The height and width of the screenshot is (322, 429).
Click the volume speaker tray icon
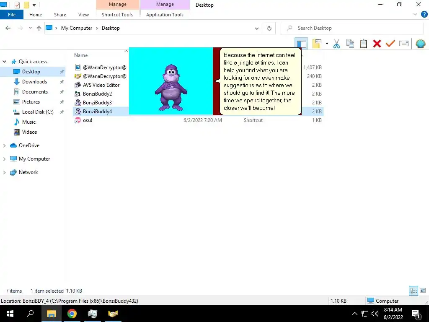click(375, 314)
